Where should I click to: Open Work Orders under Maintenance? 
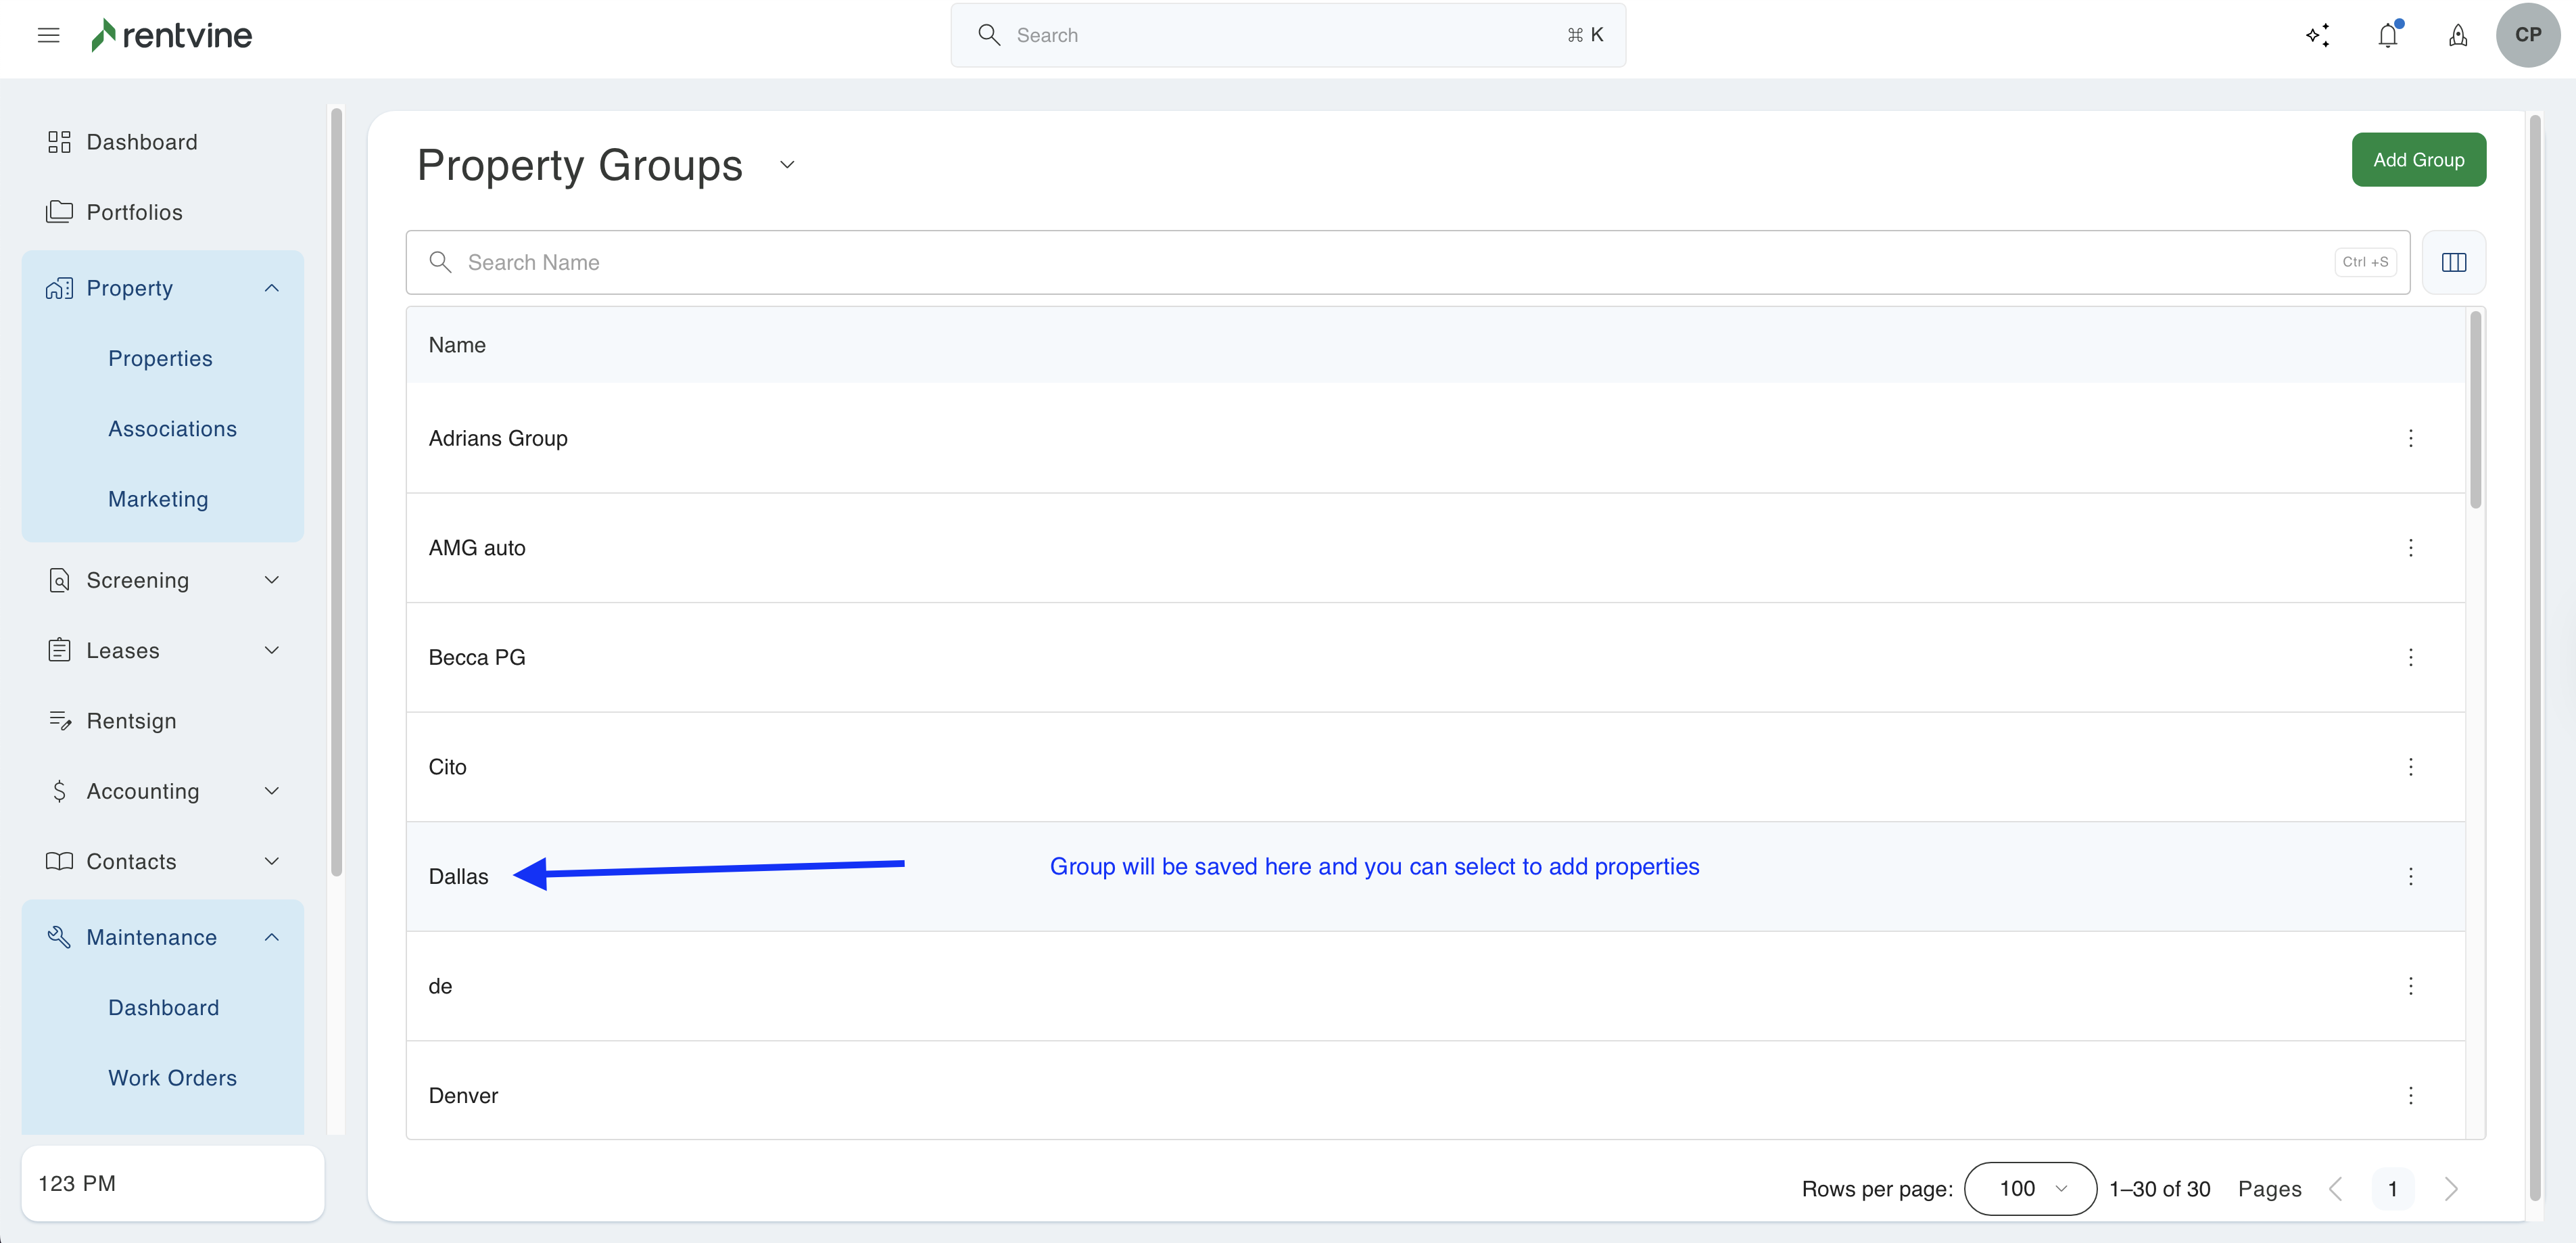click(172, 1078)
